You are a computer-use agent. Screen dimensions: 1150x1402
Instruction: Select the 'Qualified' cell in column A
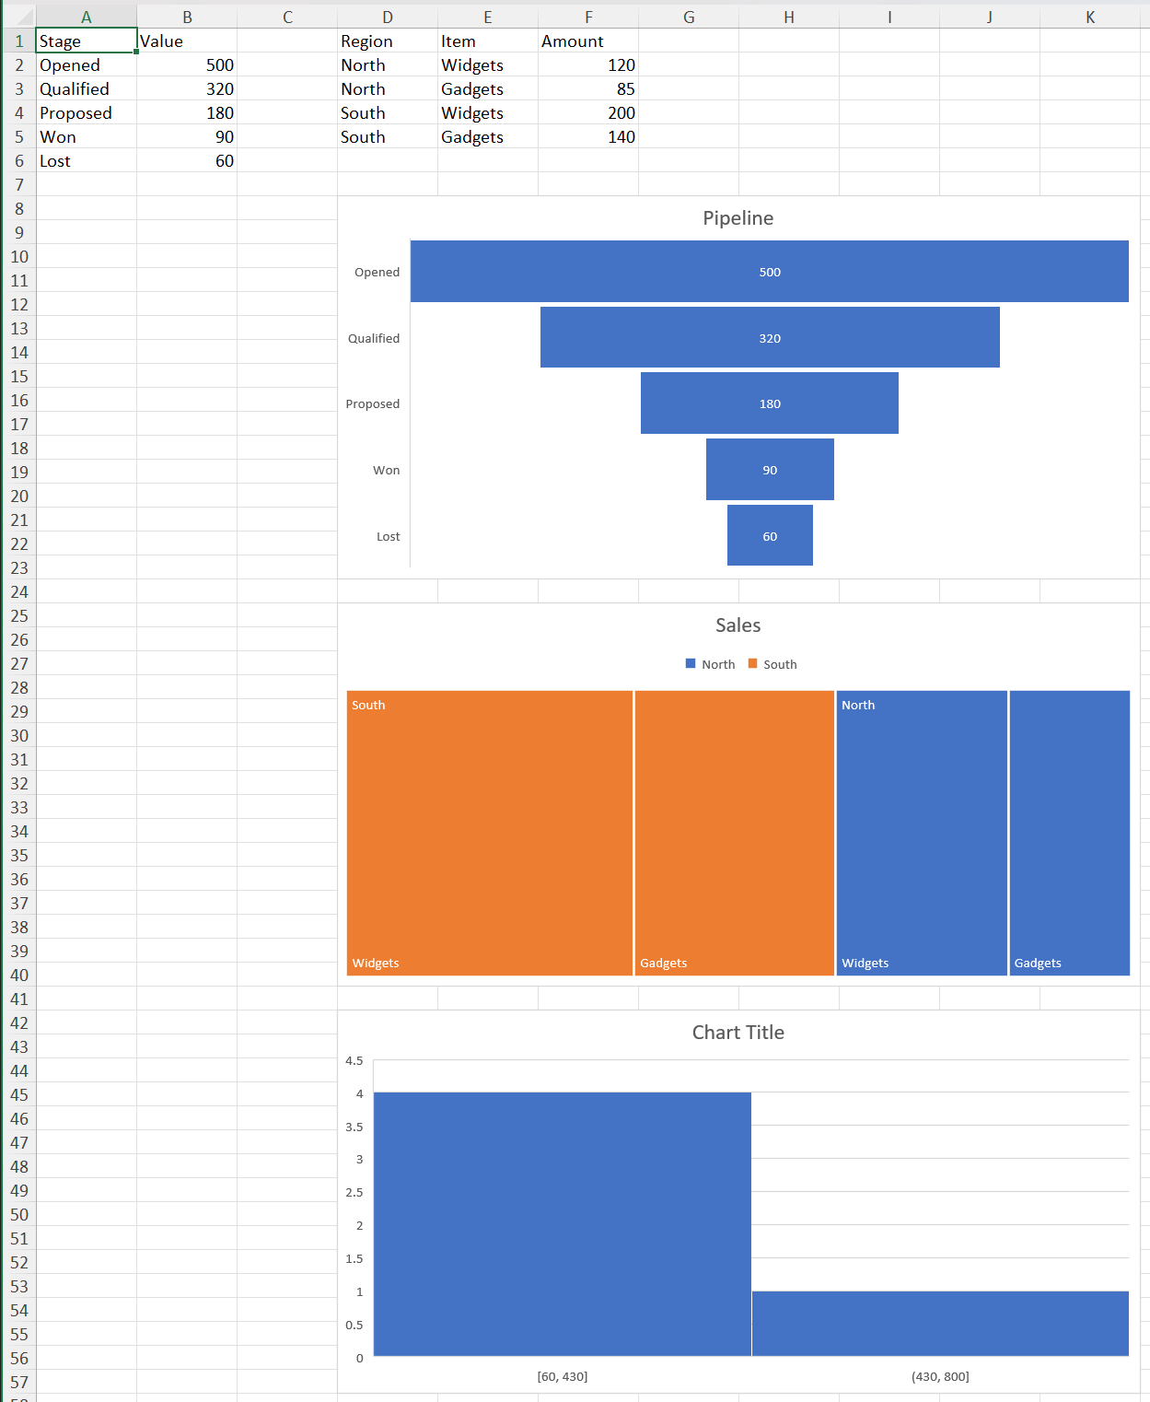coord(87,88)
